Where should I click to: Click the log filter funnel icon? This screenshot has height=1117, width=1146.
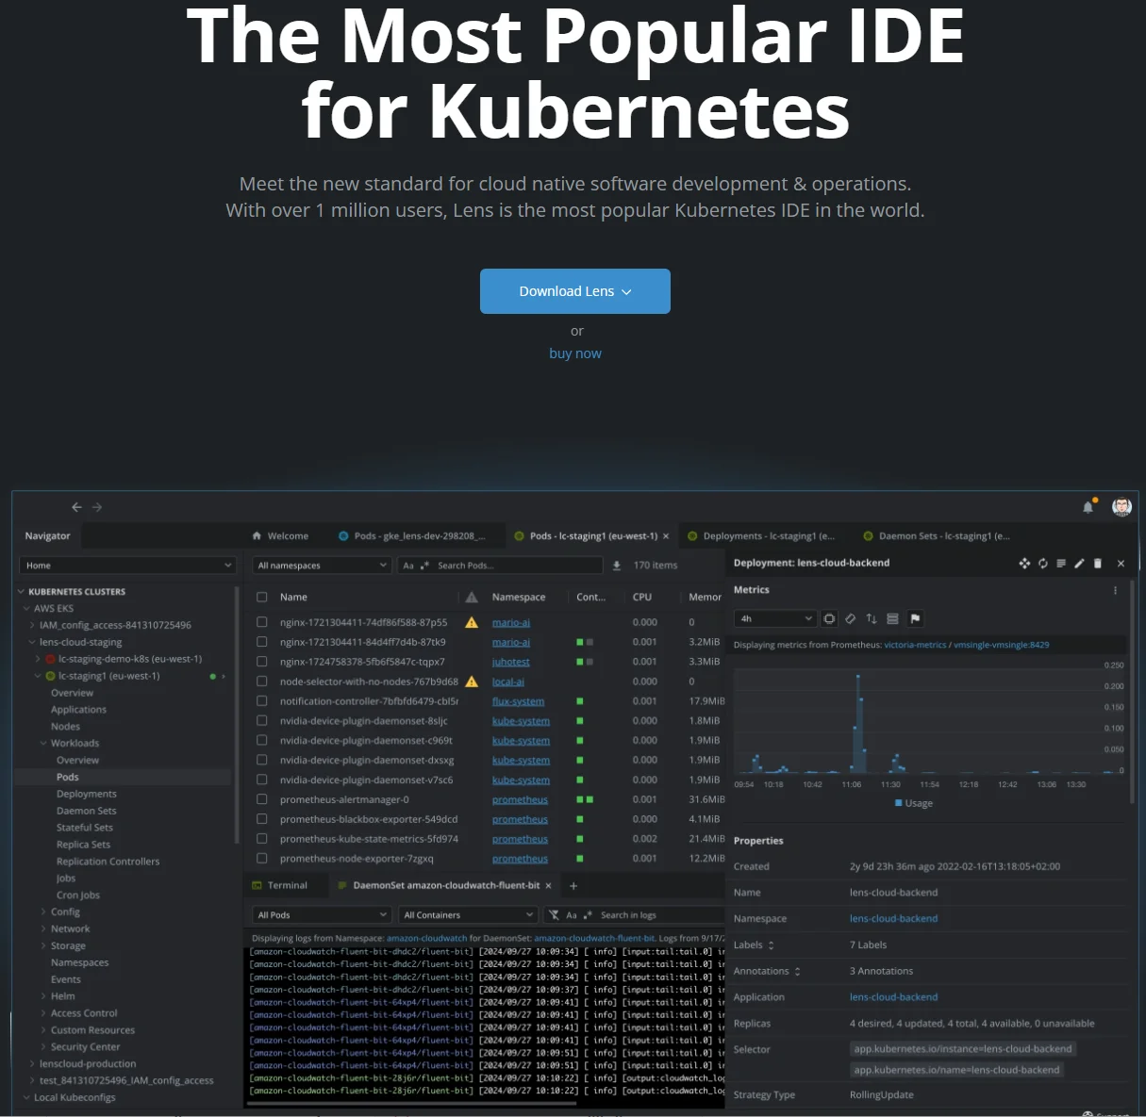pos(554,915)
